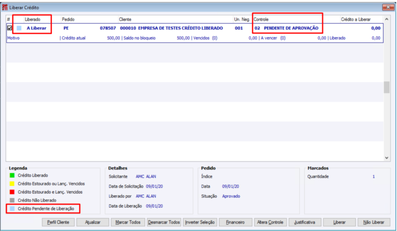Viewport: 397px width, 231px height.
Task: Click the Não Liberar button
Action: point(374,222)
